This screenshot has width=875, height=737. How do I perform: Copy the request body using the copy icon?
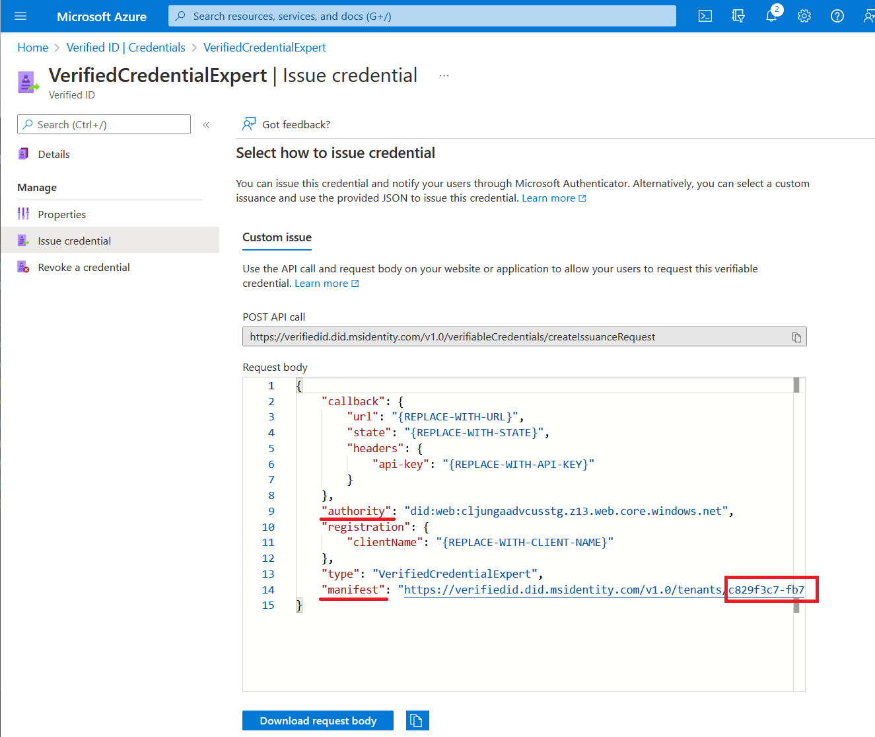coord(417,720)
